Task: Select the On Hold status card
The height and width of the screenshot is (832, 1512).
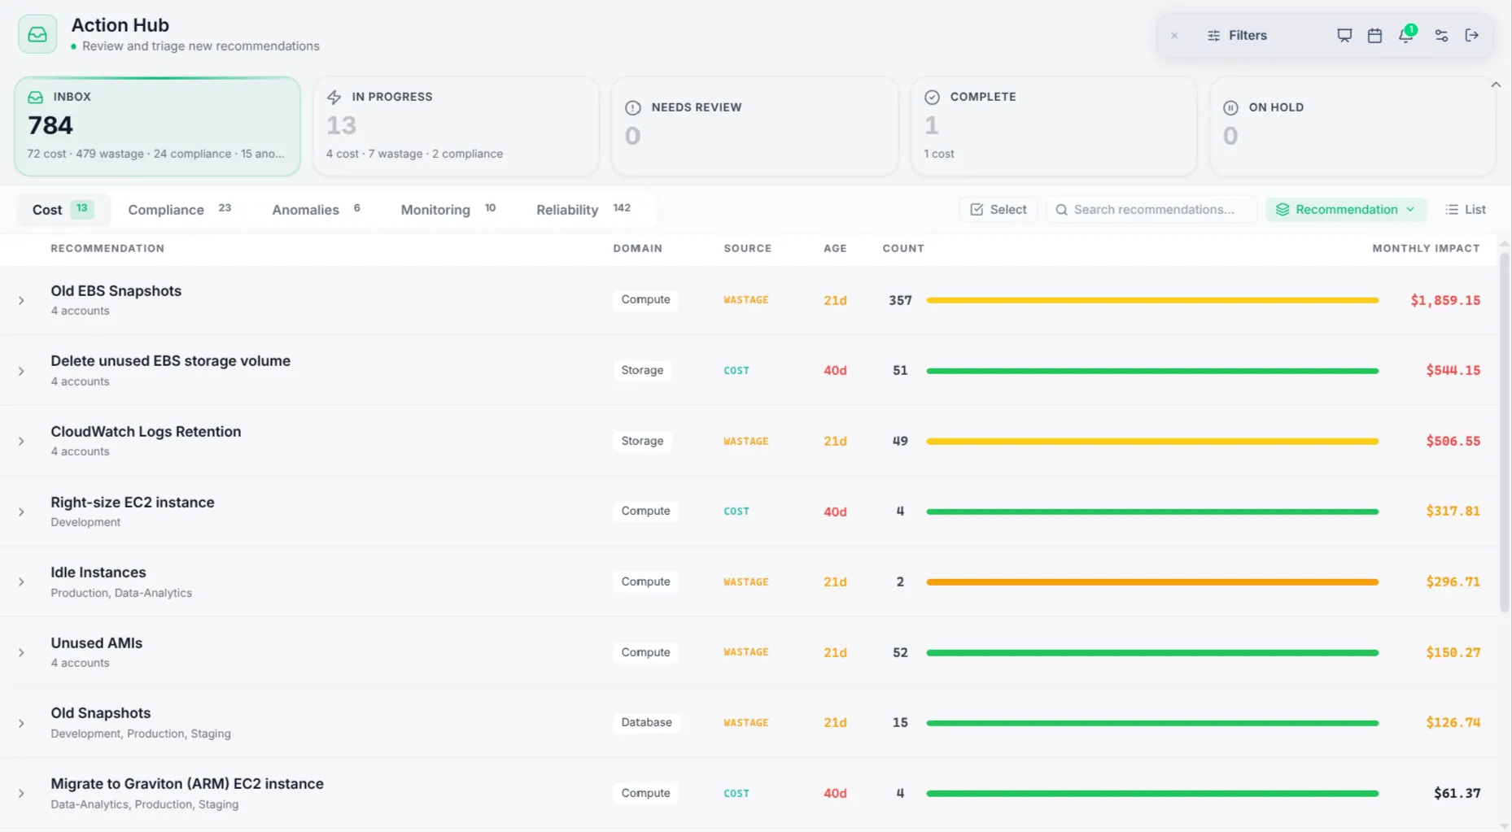Action: tap(1352, 126)
